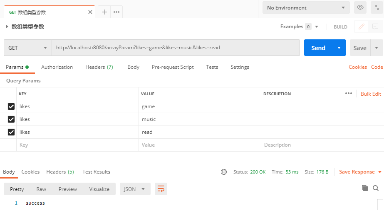
Task: Search the response with magnifier icon
Action: (376, 188)
